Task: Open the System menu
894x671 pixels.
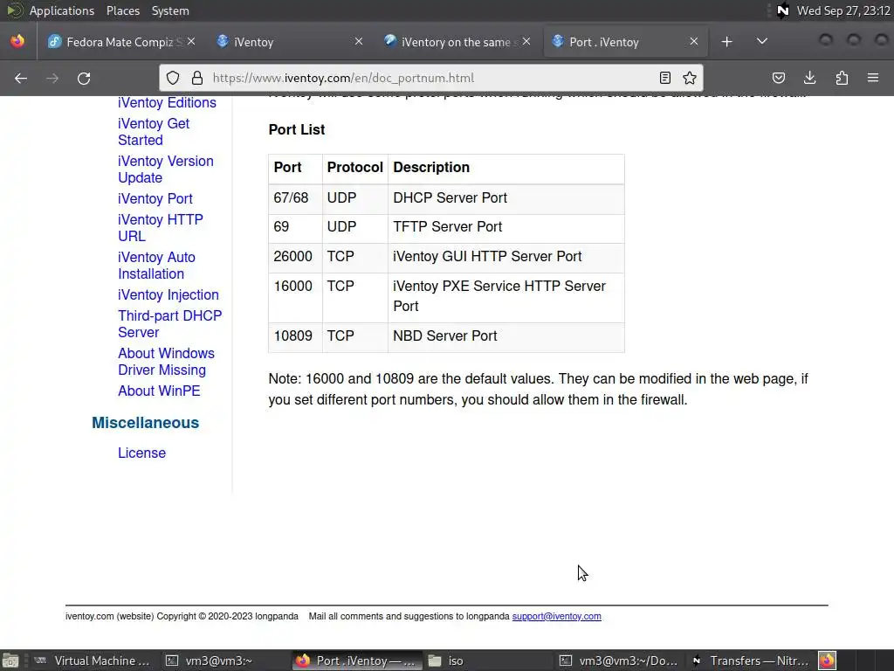Action: point(170,10)
